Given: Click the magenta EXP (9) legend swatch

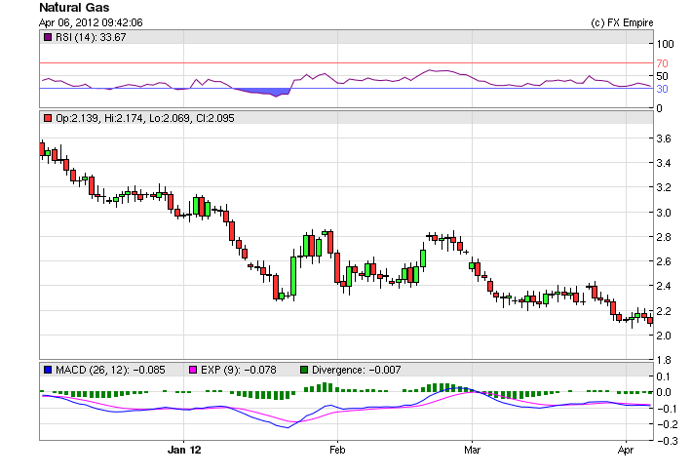Looking at the screenshot, I should (193, 370).
